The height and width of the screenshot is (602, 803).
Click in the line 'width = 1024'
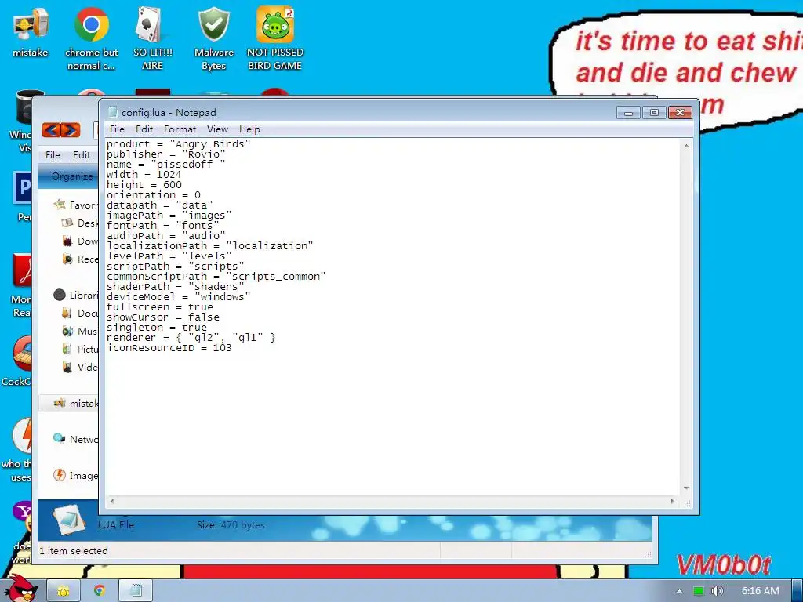(x=144, y=175)
